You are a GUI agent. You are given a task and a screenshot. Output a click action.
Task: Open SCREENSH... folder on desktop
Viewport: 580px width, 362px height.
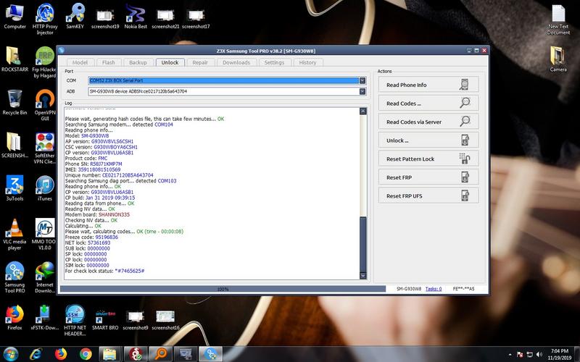(x=14, y=146)
